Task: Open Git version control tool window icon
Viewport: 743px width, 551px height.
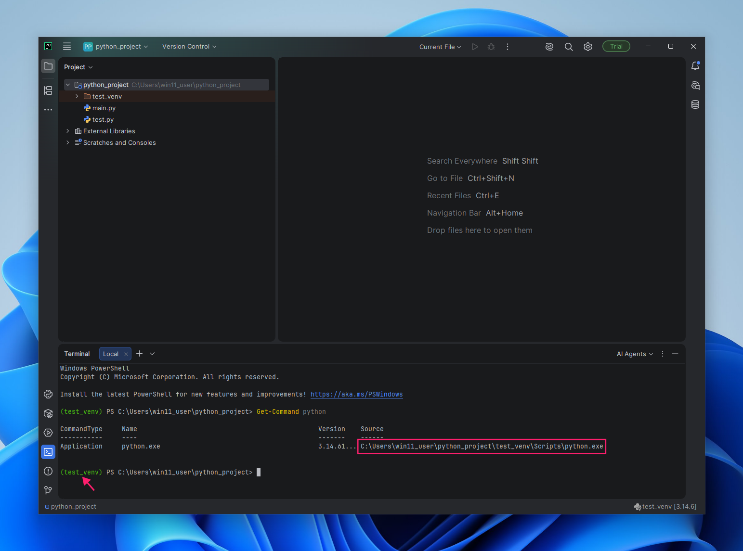Action: tap(48, 490)
